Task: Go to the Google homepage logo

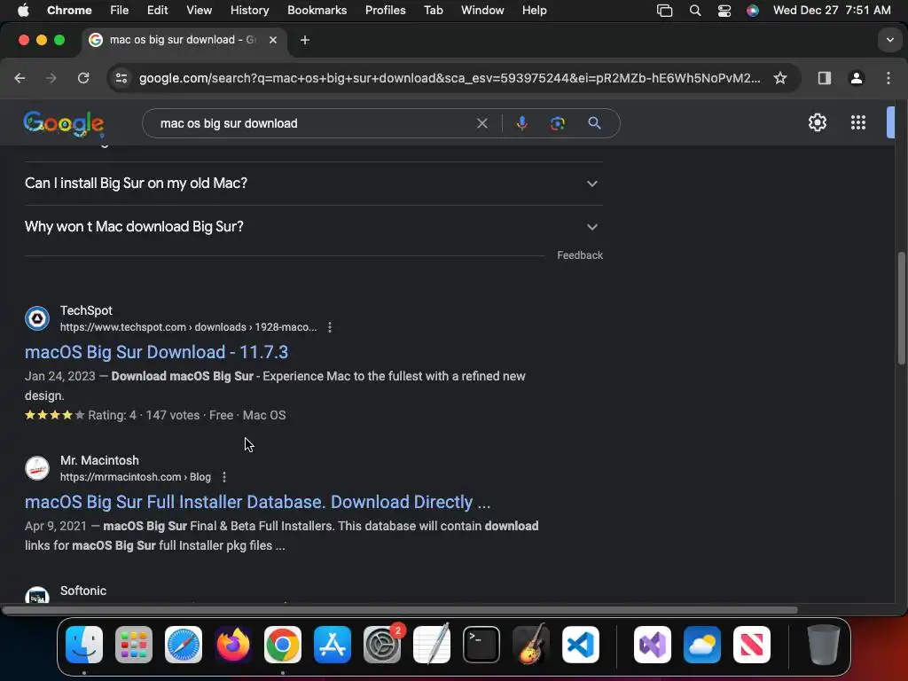Action: point(64,123)
